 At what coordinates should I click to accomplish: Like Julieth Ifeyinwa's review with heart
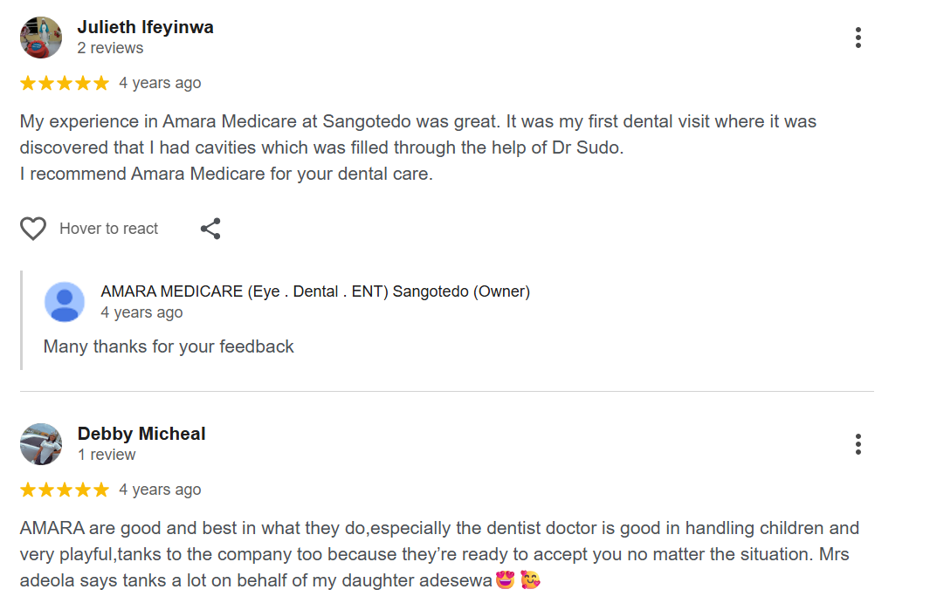click(33, 229)
